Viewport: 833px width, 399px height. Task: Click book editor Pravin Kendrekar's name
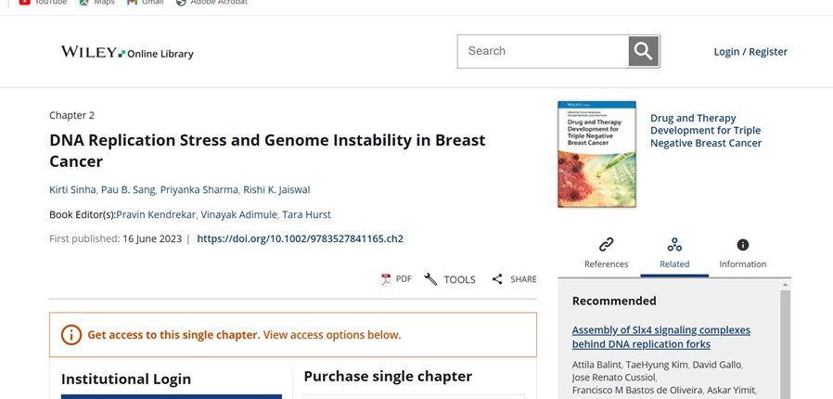[x=156, y=214]
